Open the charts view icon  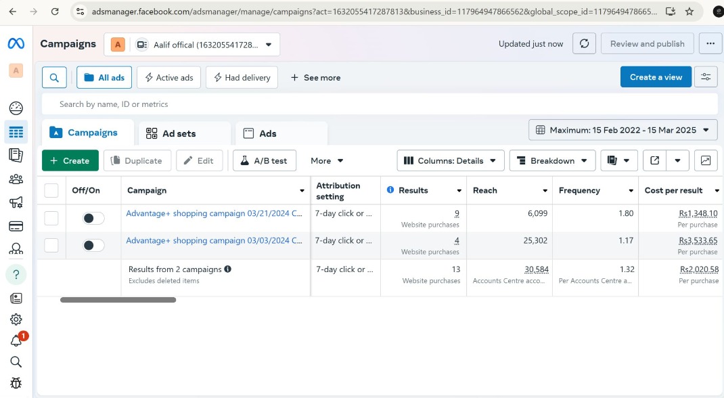(x=706, y=160)
